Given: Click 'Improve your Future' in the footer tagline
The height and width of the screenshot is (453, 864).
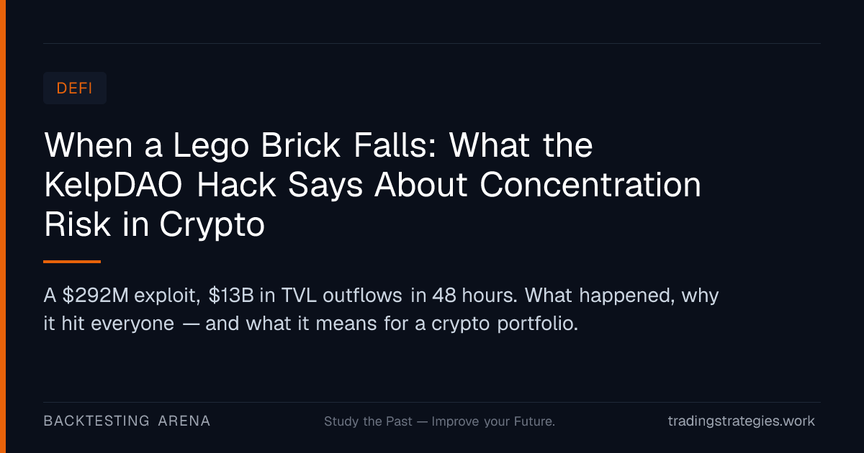Looking at the screenshot, I should pyautogui.click(x=492, y=421).
